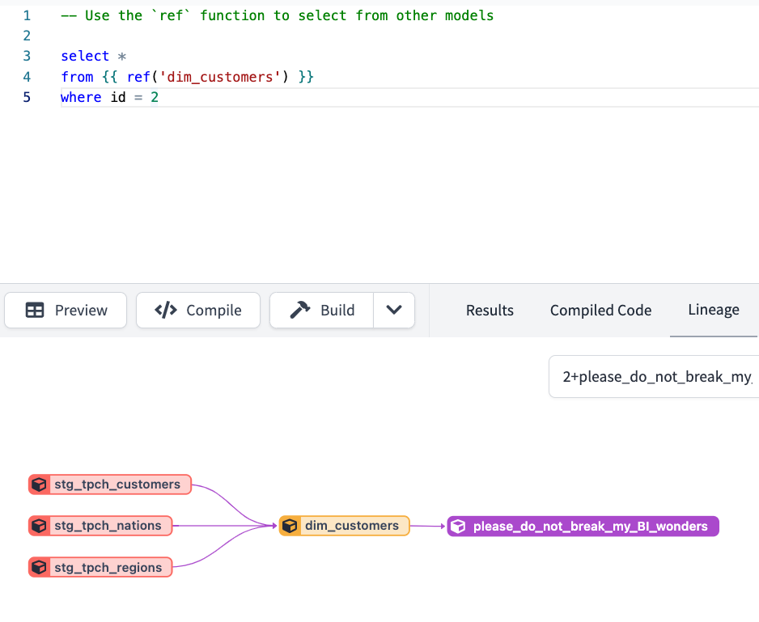Image resolution: width=759 pixels, height=622 pixels.
Task: Click line number 2 in the gutter
Action: 27,36
